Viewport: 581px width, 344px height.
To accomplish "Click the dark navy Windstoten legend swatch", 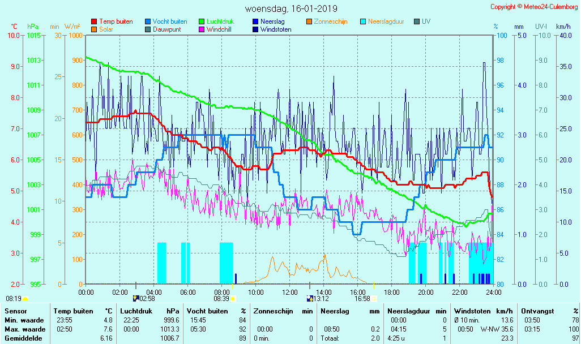I will (255, 29).
